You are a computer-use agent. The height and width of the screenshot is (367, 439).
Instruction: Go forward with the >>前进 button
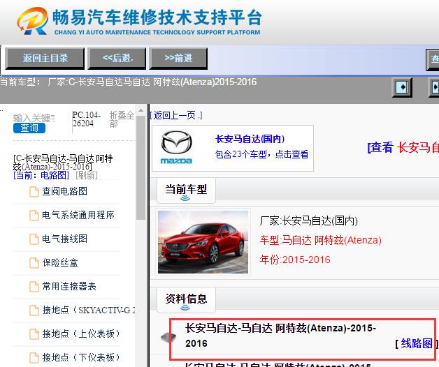178,59
